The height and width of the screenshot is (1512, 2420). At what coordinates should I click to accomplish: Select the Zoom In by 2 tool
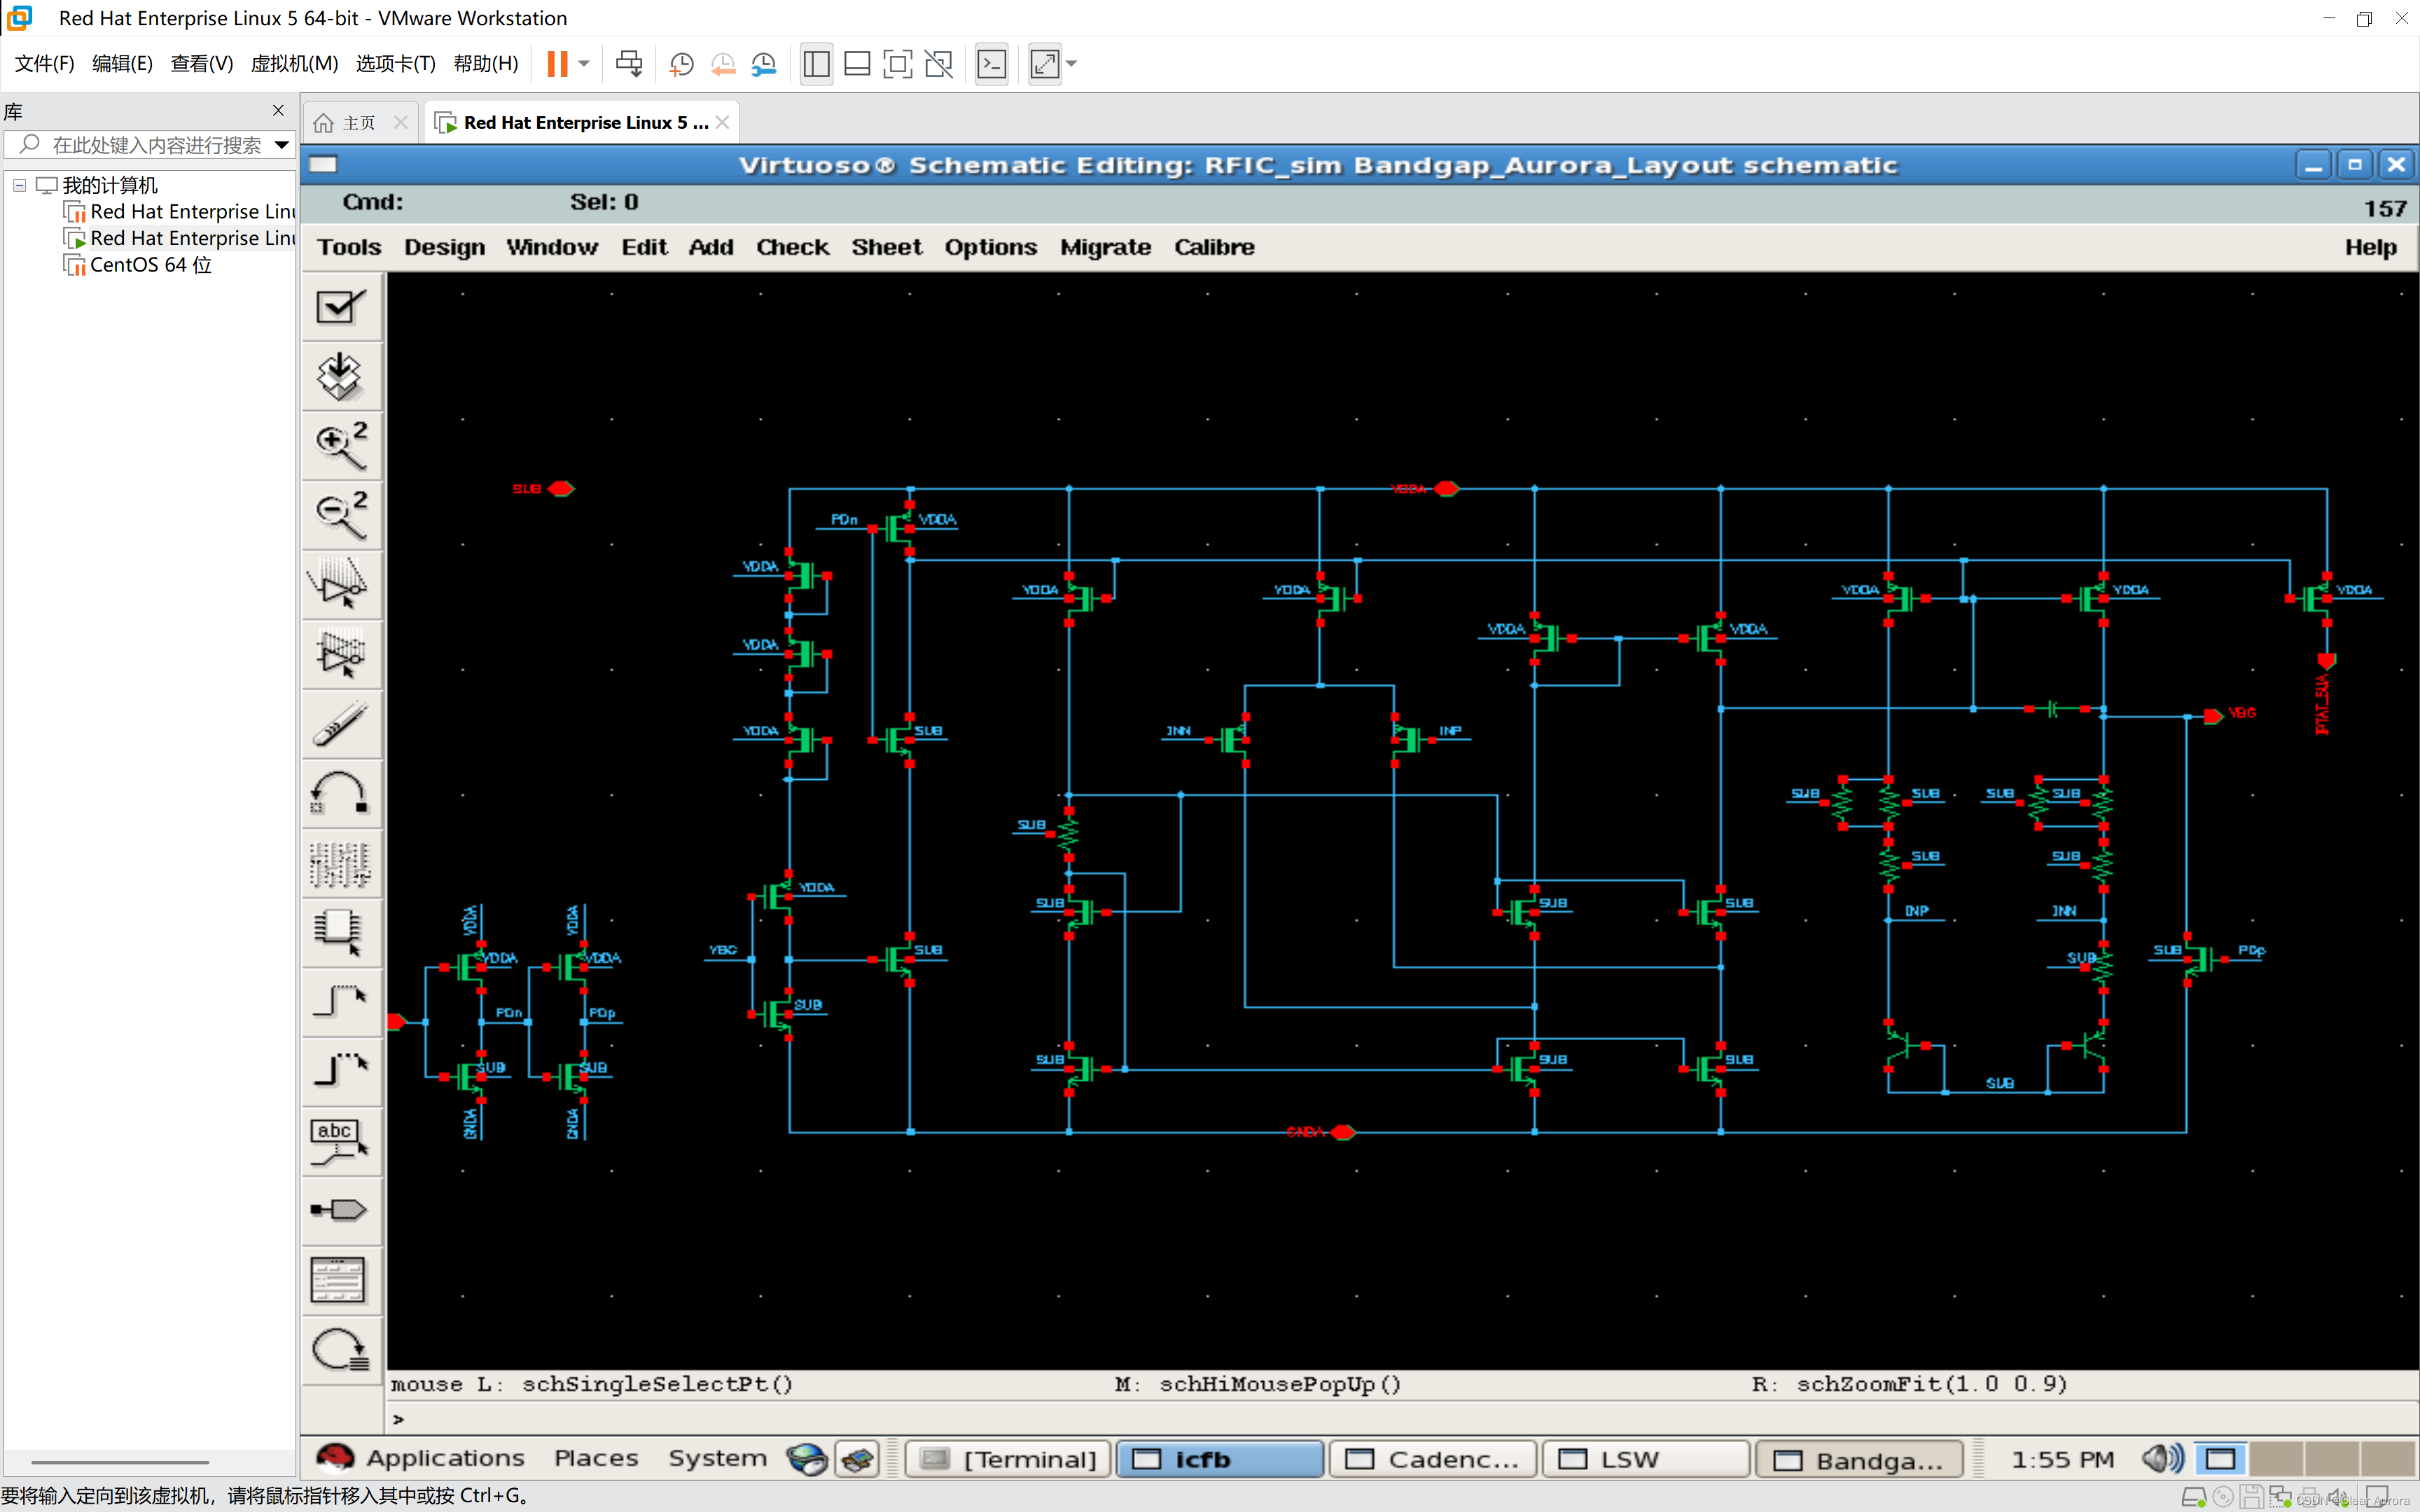pos(340,446)
